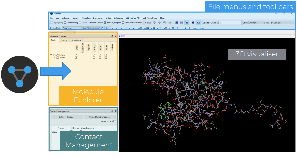Open the GOLD menu
The height and width of the screenshot is (157, 297).
click(109, 18)
